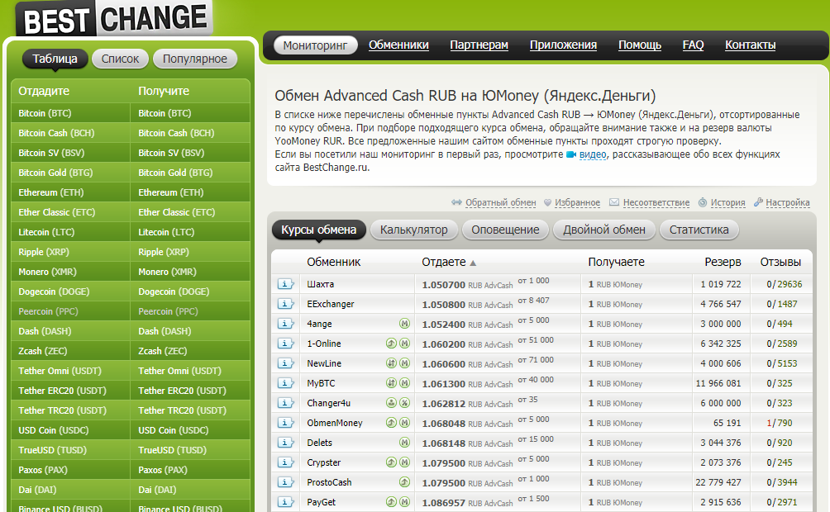Switch to the Калькулятор tab

414,230
